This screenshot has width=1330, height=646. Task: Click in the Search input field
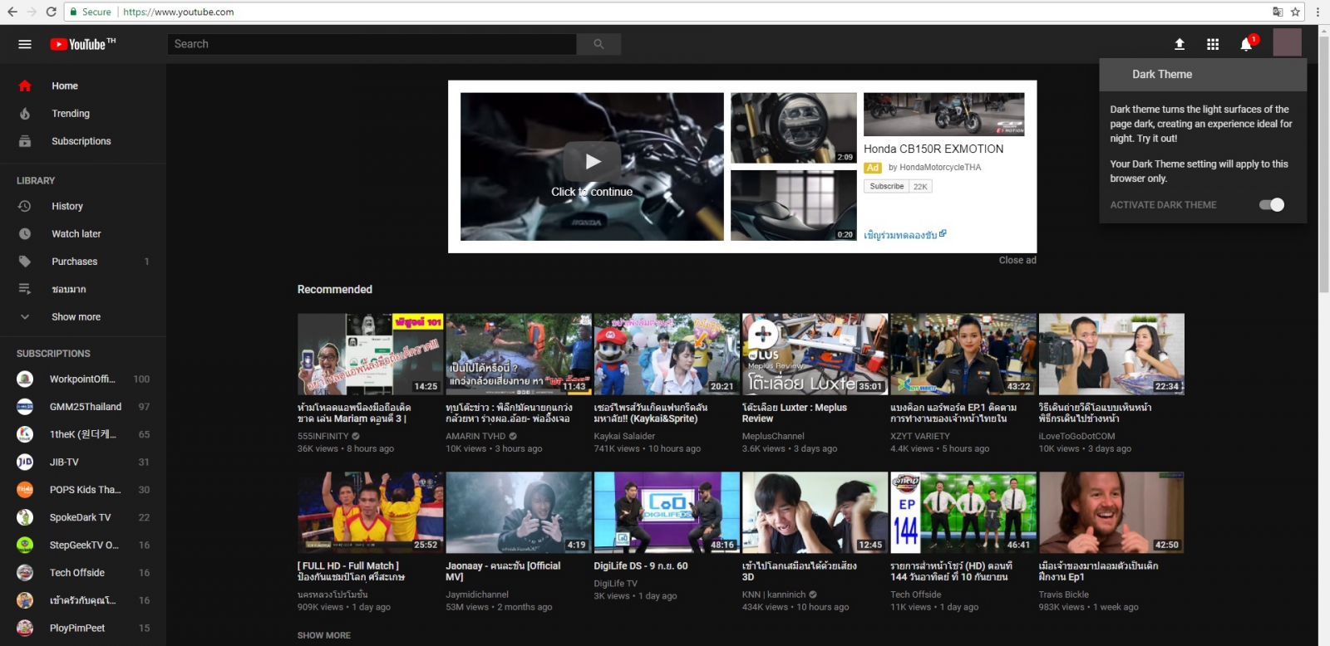[372, 44]
